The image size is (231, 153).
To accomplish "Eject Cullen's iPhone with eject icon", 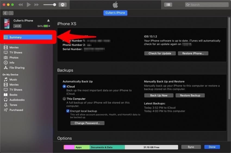I will point(48,21).
